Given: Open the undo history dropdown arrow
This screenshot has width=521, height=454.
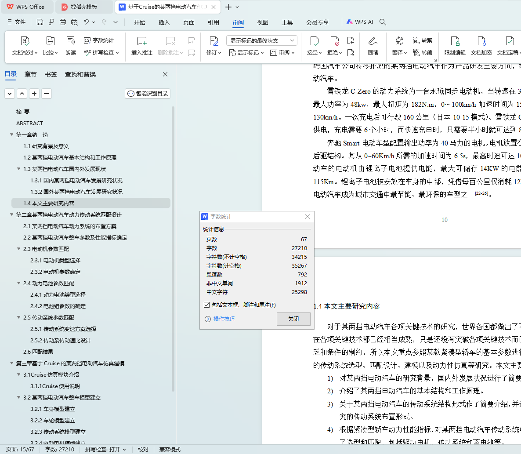Looking at the screenshot, I should pos(94,22).
